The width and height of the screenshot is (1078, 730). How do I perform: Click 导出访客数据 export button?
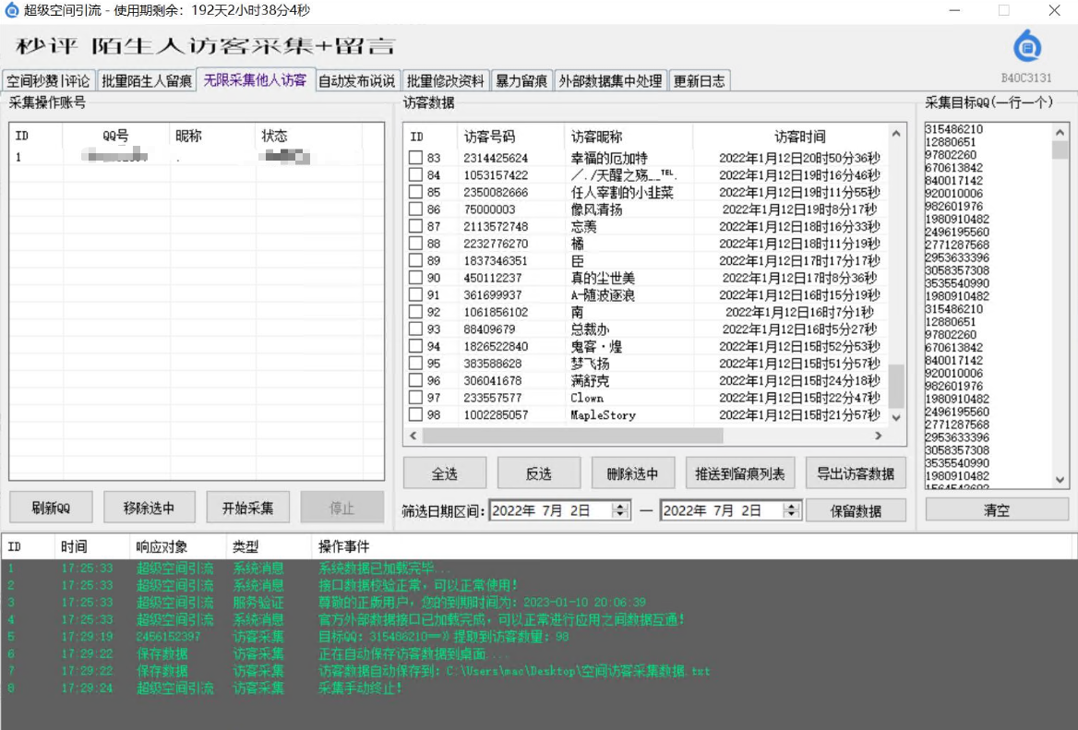856,473
